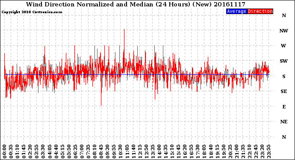Click the 09:20 time axis label
This screenshot has width=295, height=160.
coord(108,151)
